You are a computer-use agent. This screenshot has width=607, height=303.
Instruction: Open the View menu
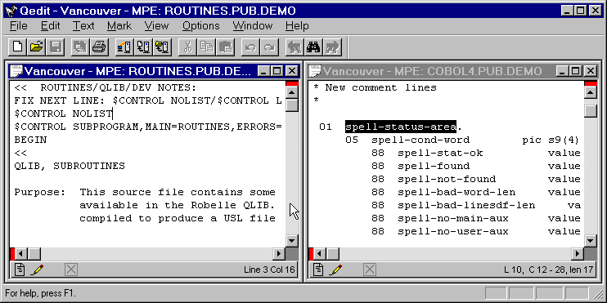(156, 26)
